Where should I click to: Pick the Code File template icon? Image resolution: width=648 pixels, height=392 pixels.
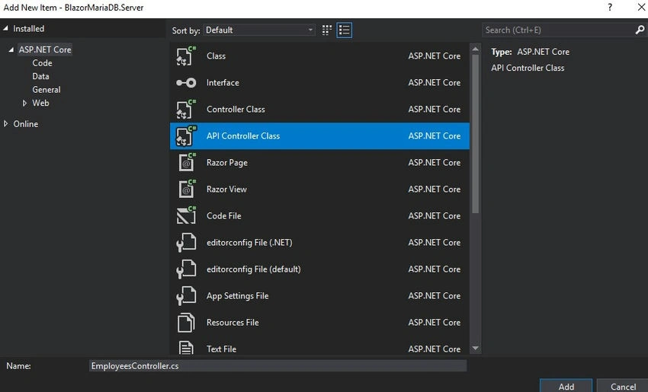[186, 215]
